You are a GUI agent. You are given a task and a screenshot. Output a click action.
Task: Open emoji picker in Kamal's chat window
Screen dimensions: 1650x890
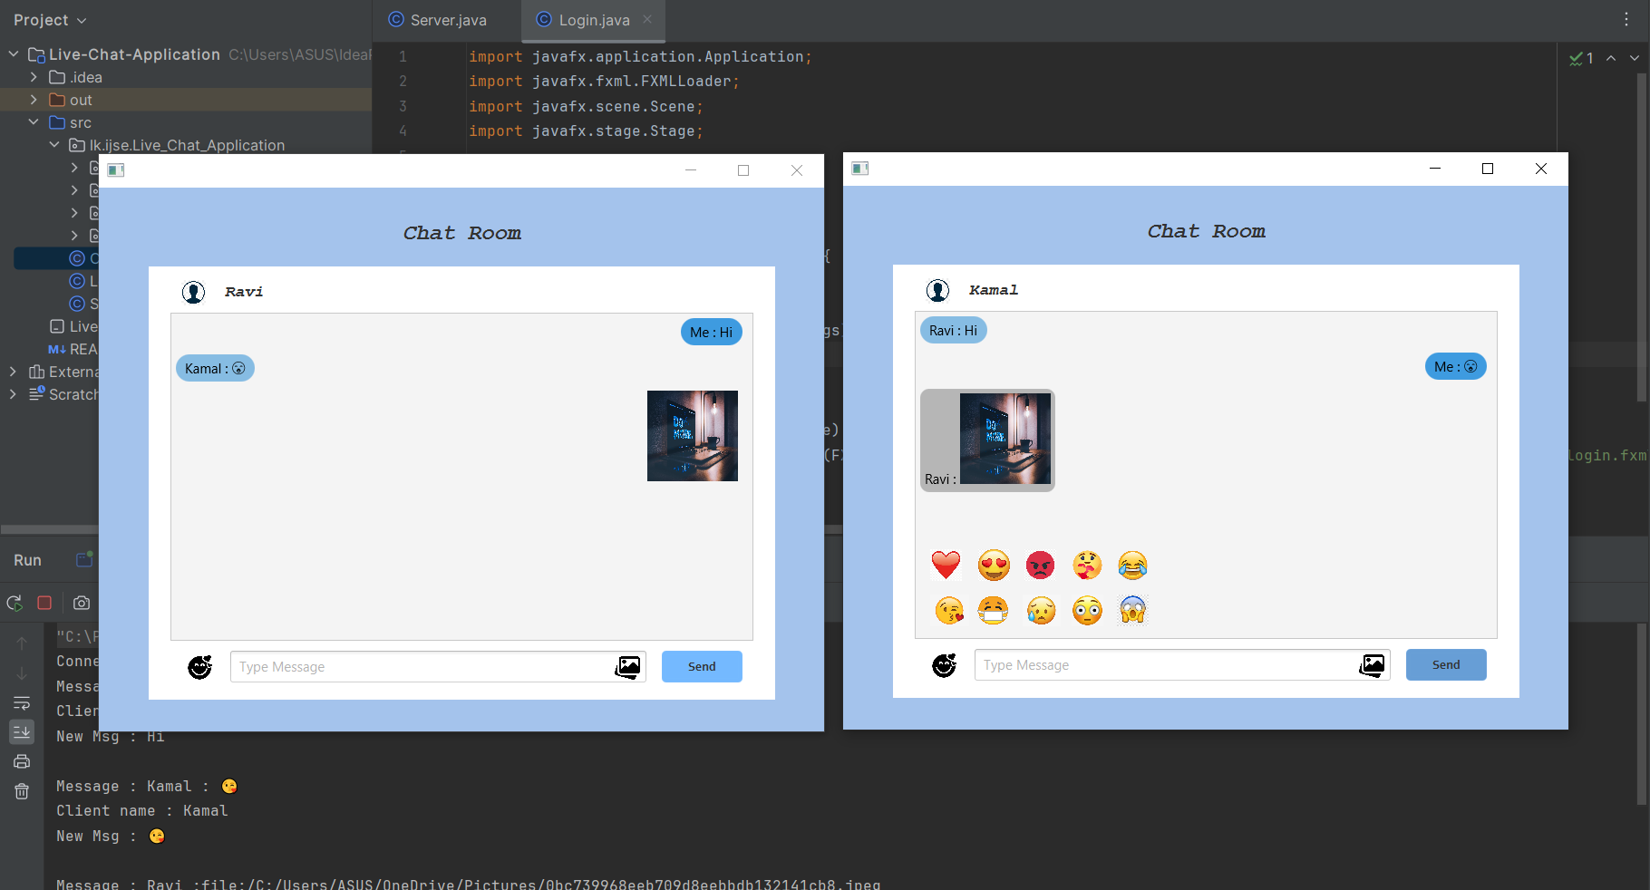[x=944, y=665]
